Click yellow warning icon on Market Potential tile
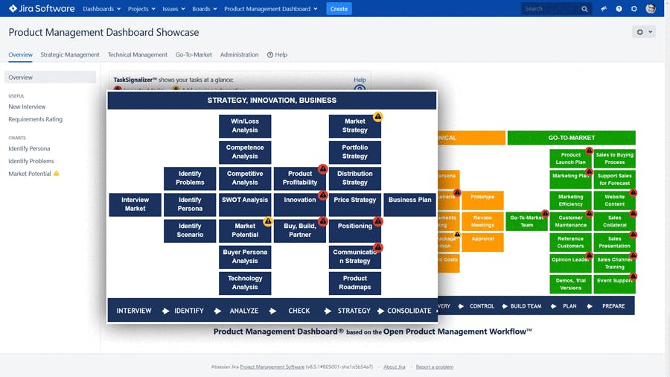 click(x=268, y=221)
